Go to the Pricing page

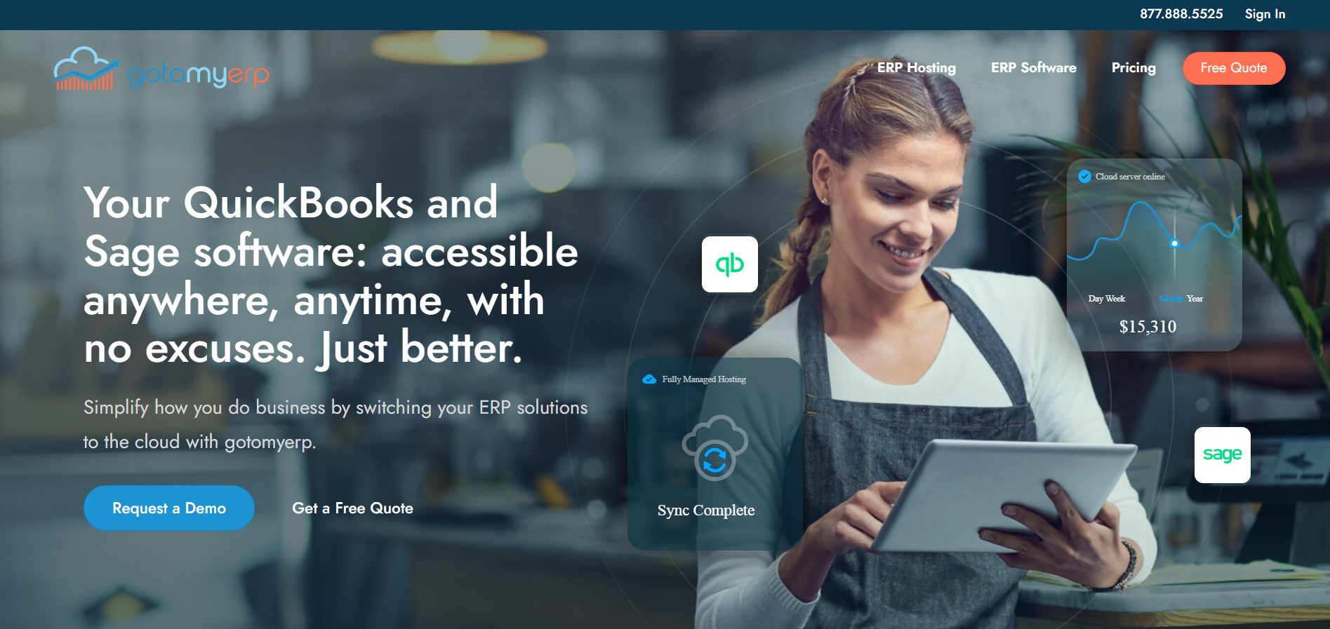[x=1133, y=68]
